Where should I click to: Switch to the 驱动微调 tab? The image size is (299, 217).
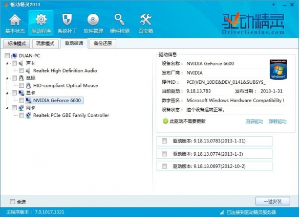74,43
